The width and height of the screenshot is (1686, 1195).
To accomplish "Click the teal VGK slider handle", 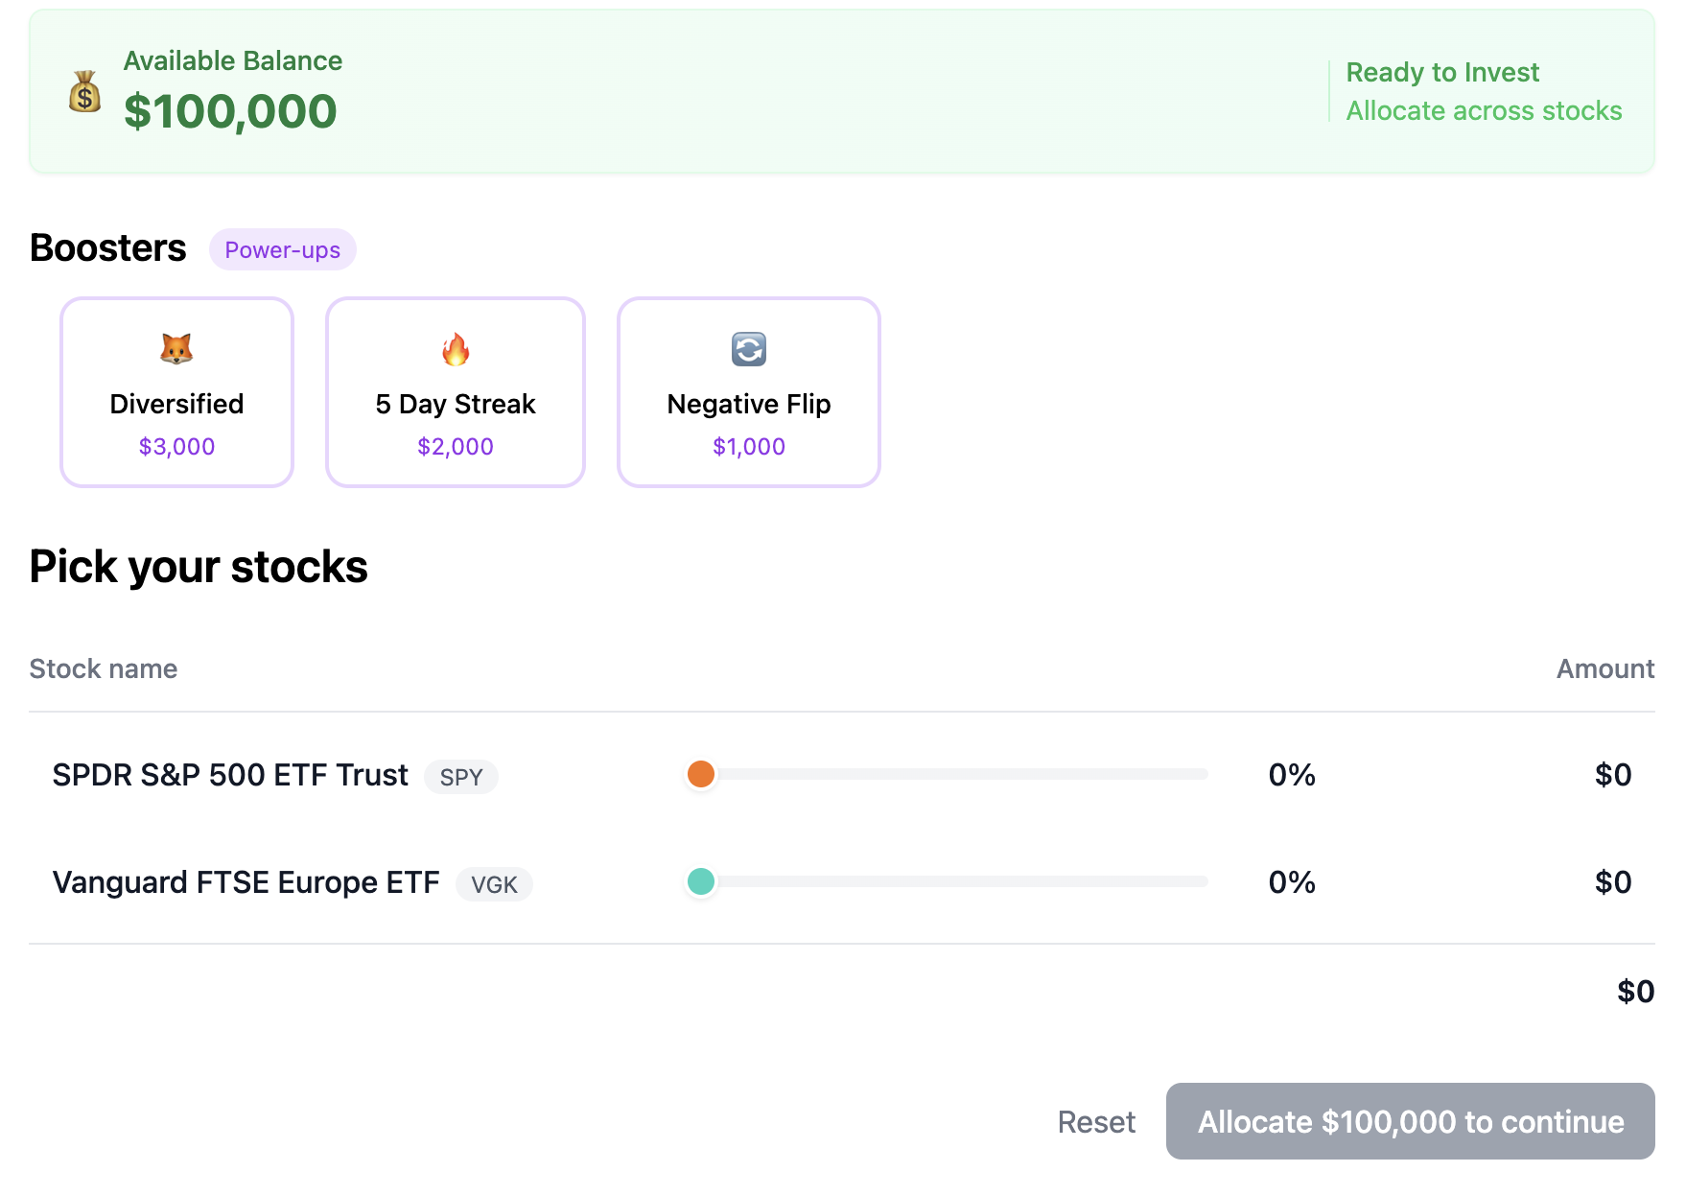I will pyautogui.click(x=701, y=881).
